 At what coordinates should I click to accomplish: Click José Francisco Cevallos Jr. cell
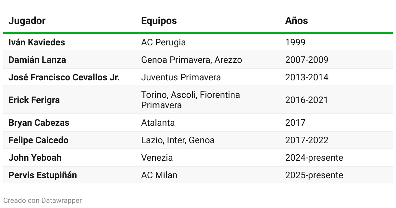(64, 77)
